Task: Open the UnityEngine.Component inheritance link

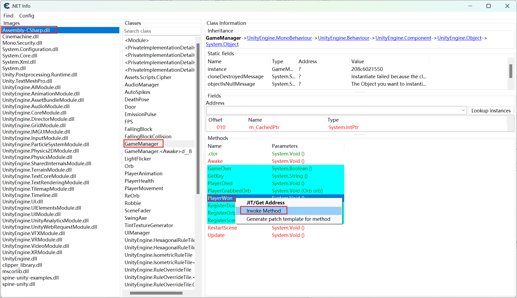Action: coord(403,38)
